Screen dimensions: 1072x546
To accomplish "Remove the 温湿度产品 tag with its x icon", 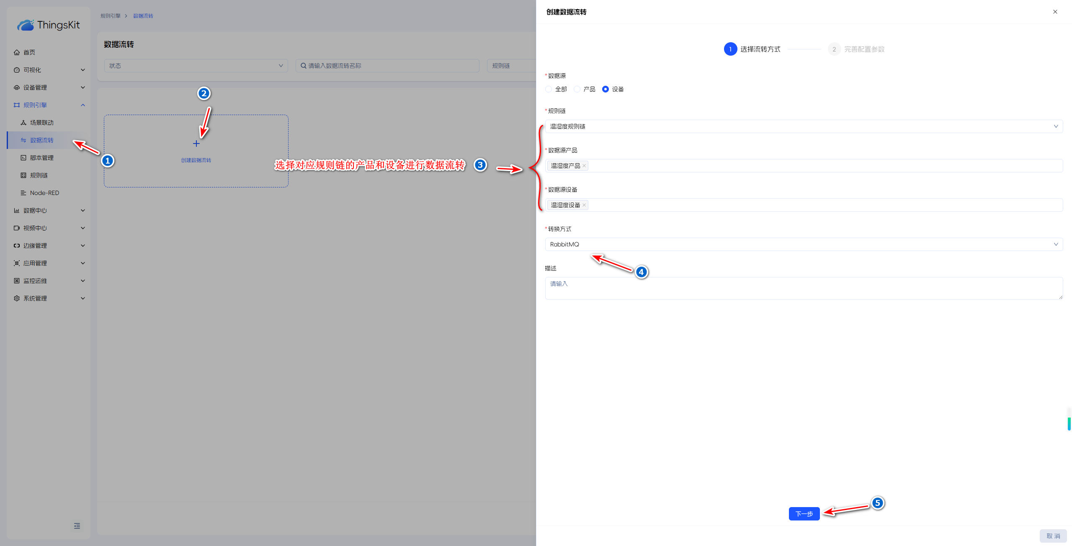I will (584, 166).
